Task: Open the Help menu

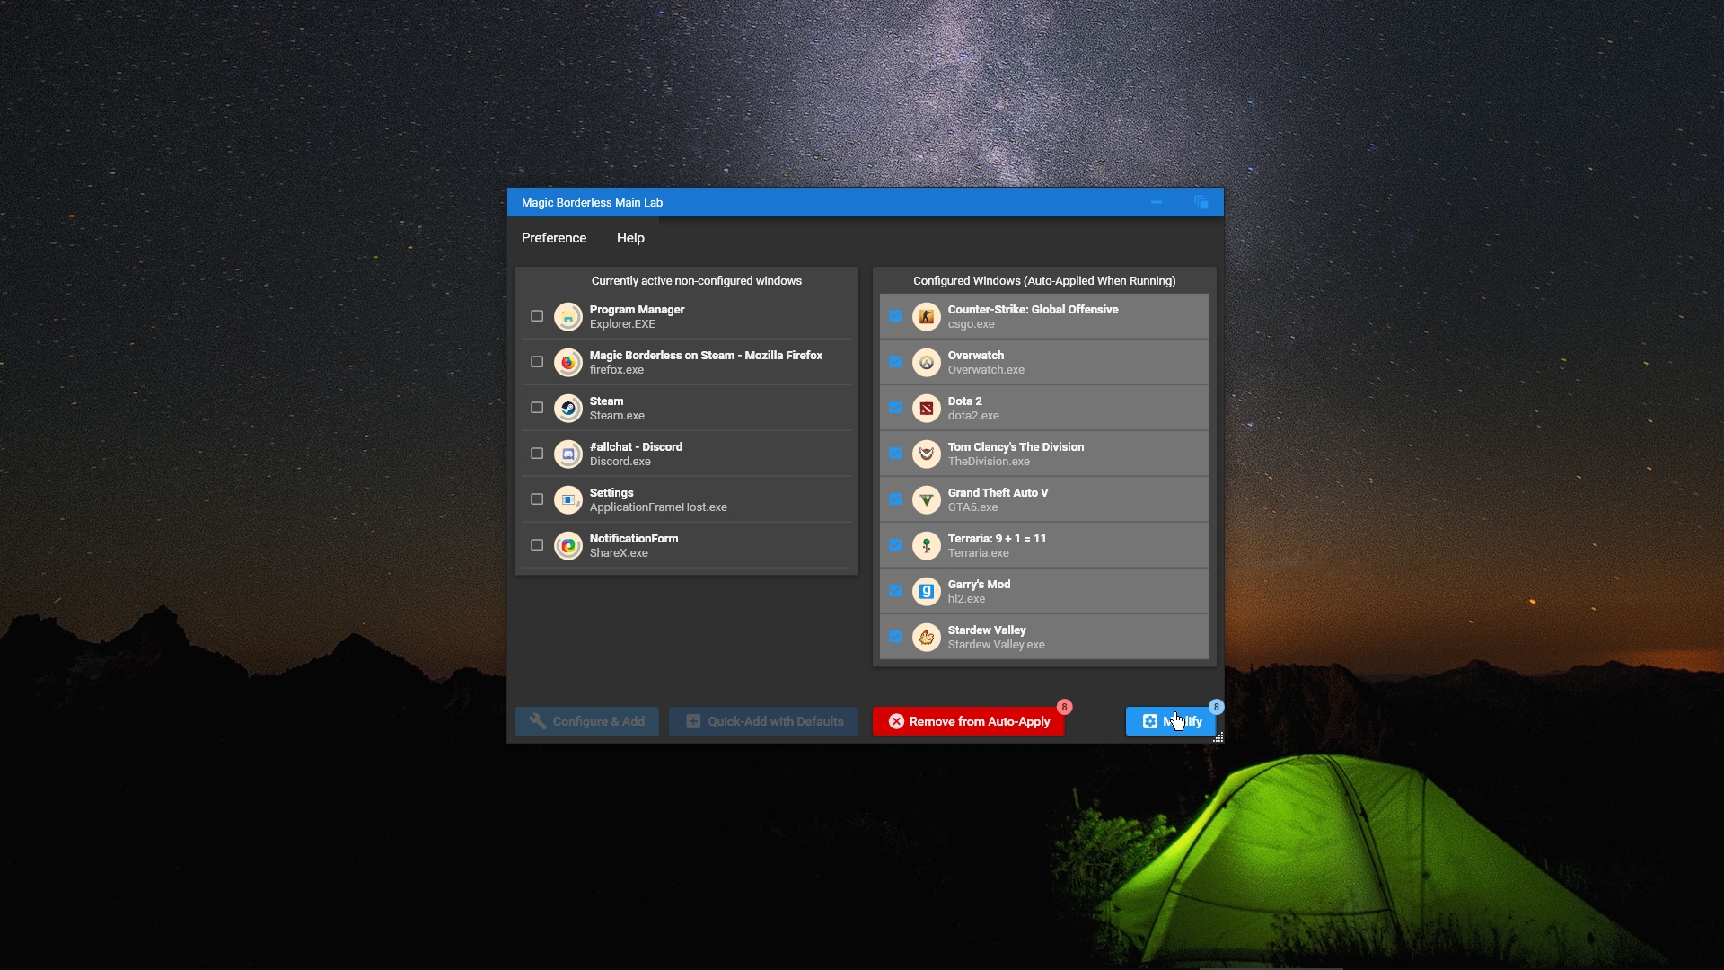Action: click(x=629, y=238)
